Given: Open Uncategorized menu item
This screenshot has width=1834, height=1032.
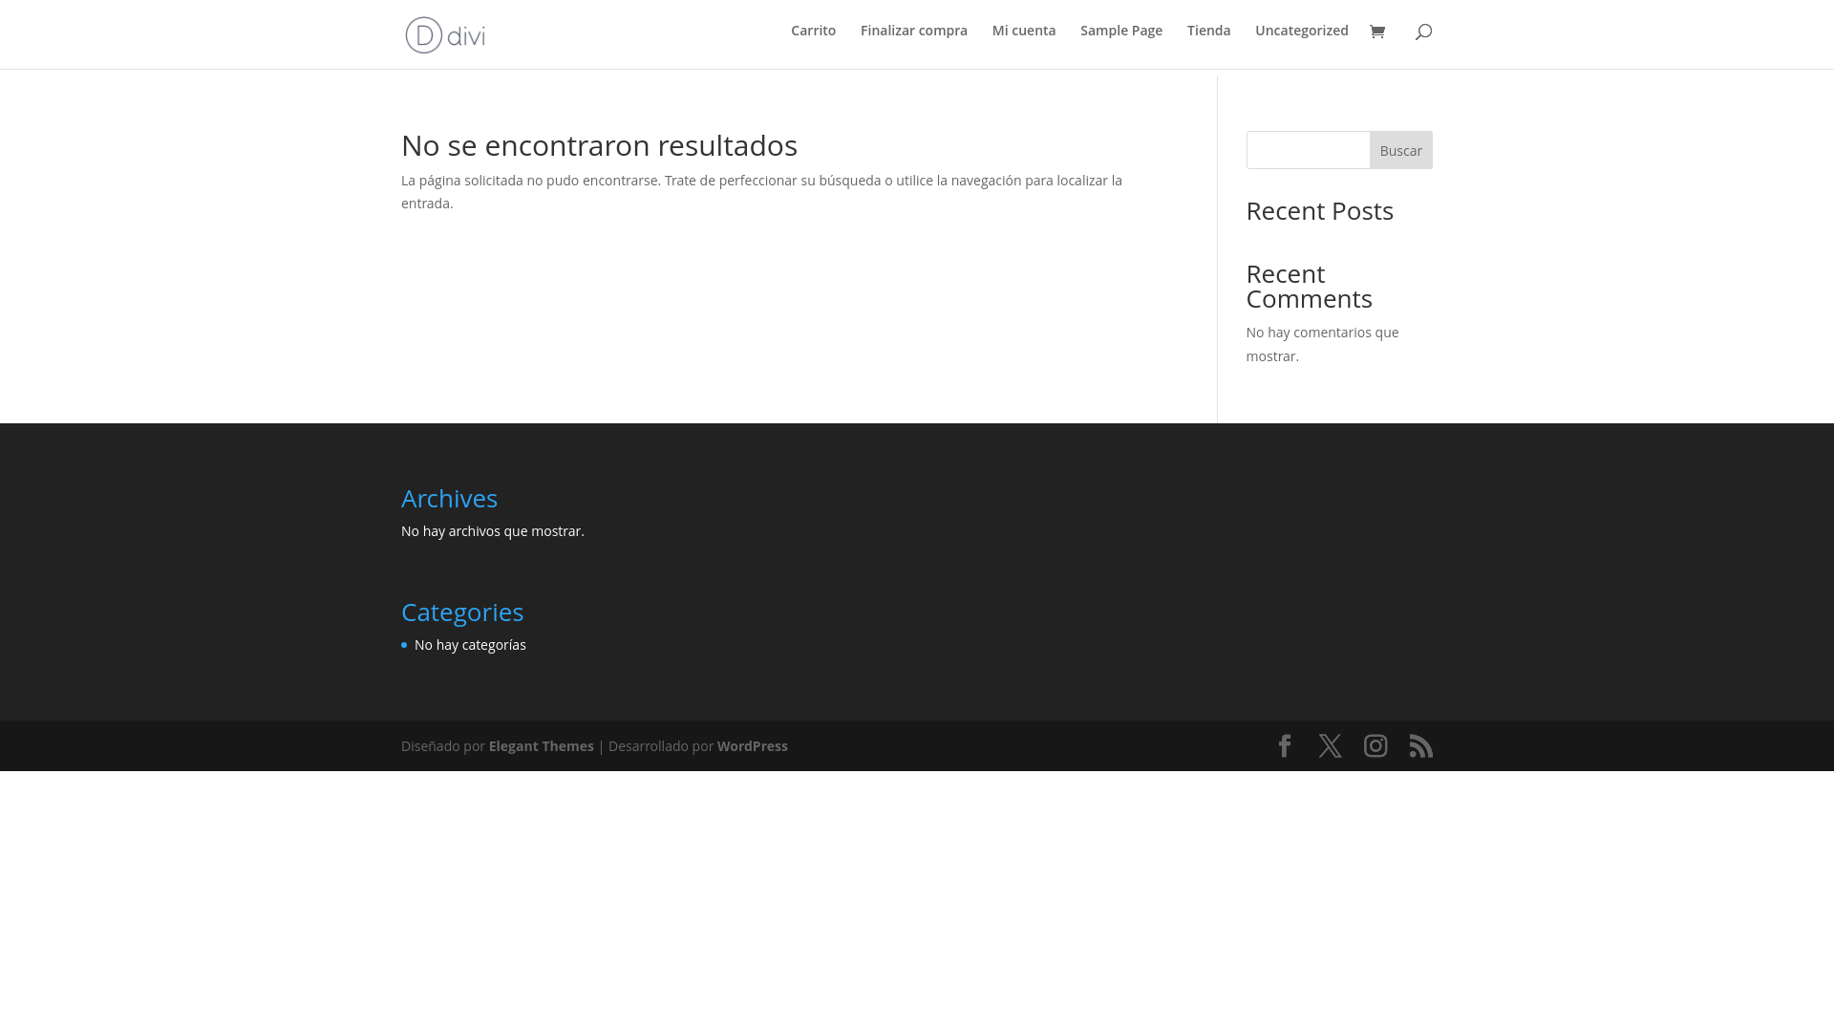Looking at the screenshot, I should 1302,31.
